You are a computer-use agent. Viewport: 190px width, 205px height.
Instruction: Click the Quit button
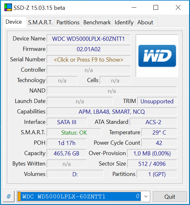(x=169, y=196)
